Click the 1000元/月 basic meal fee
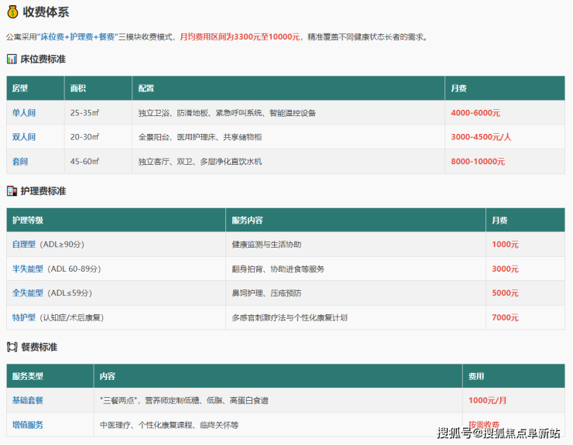Image resolution: width=573 pixels, height=445 pixels. 488,400
